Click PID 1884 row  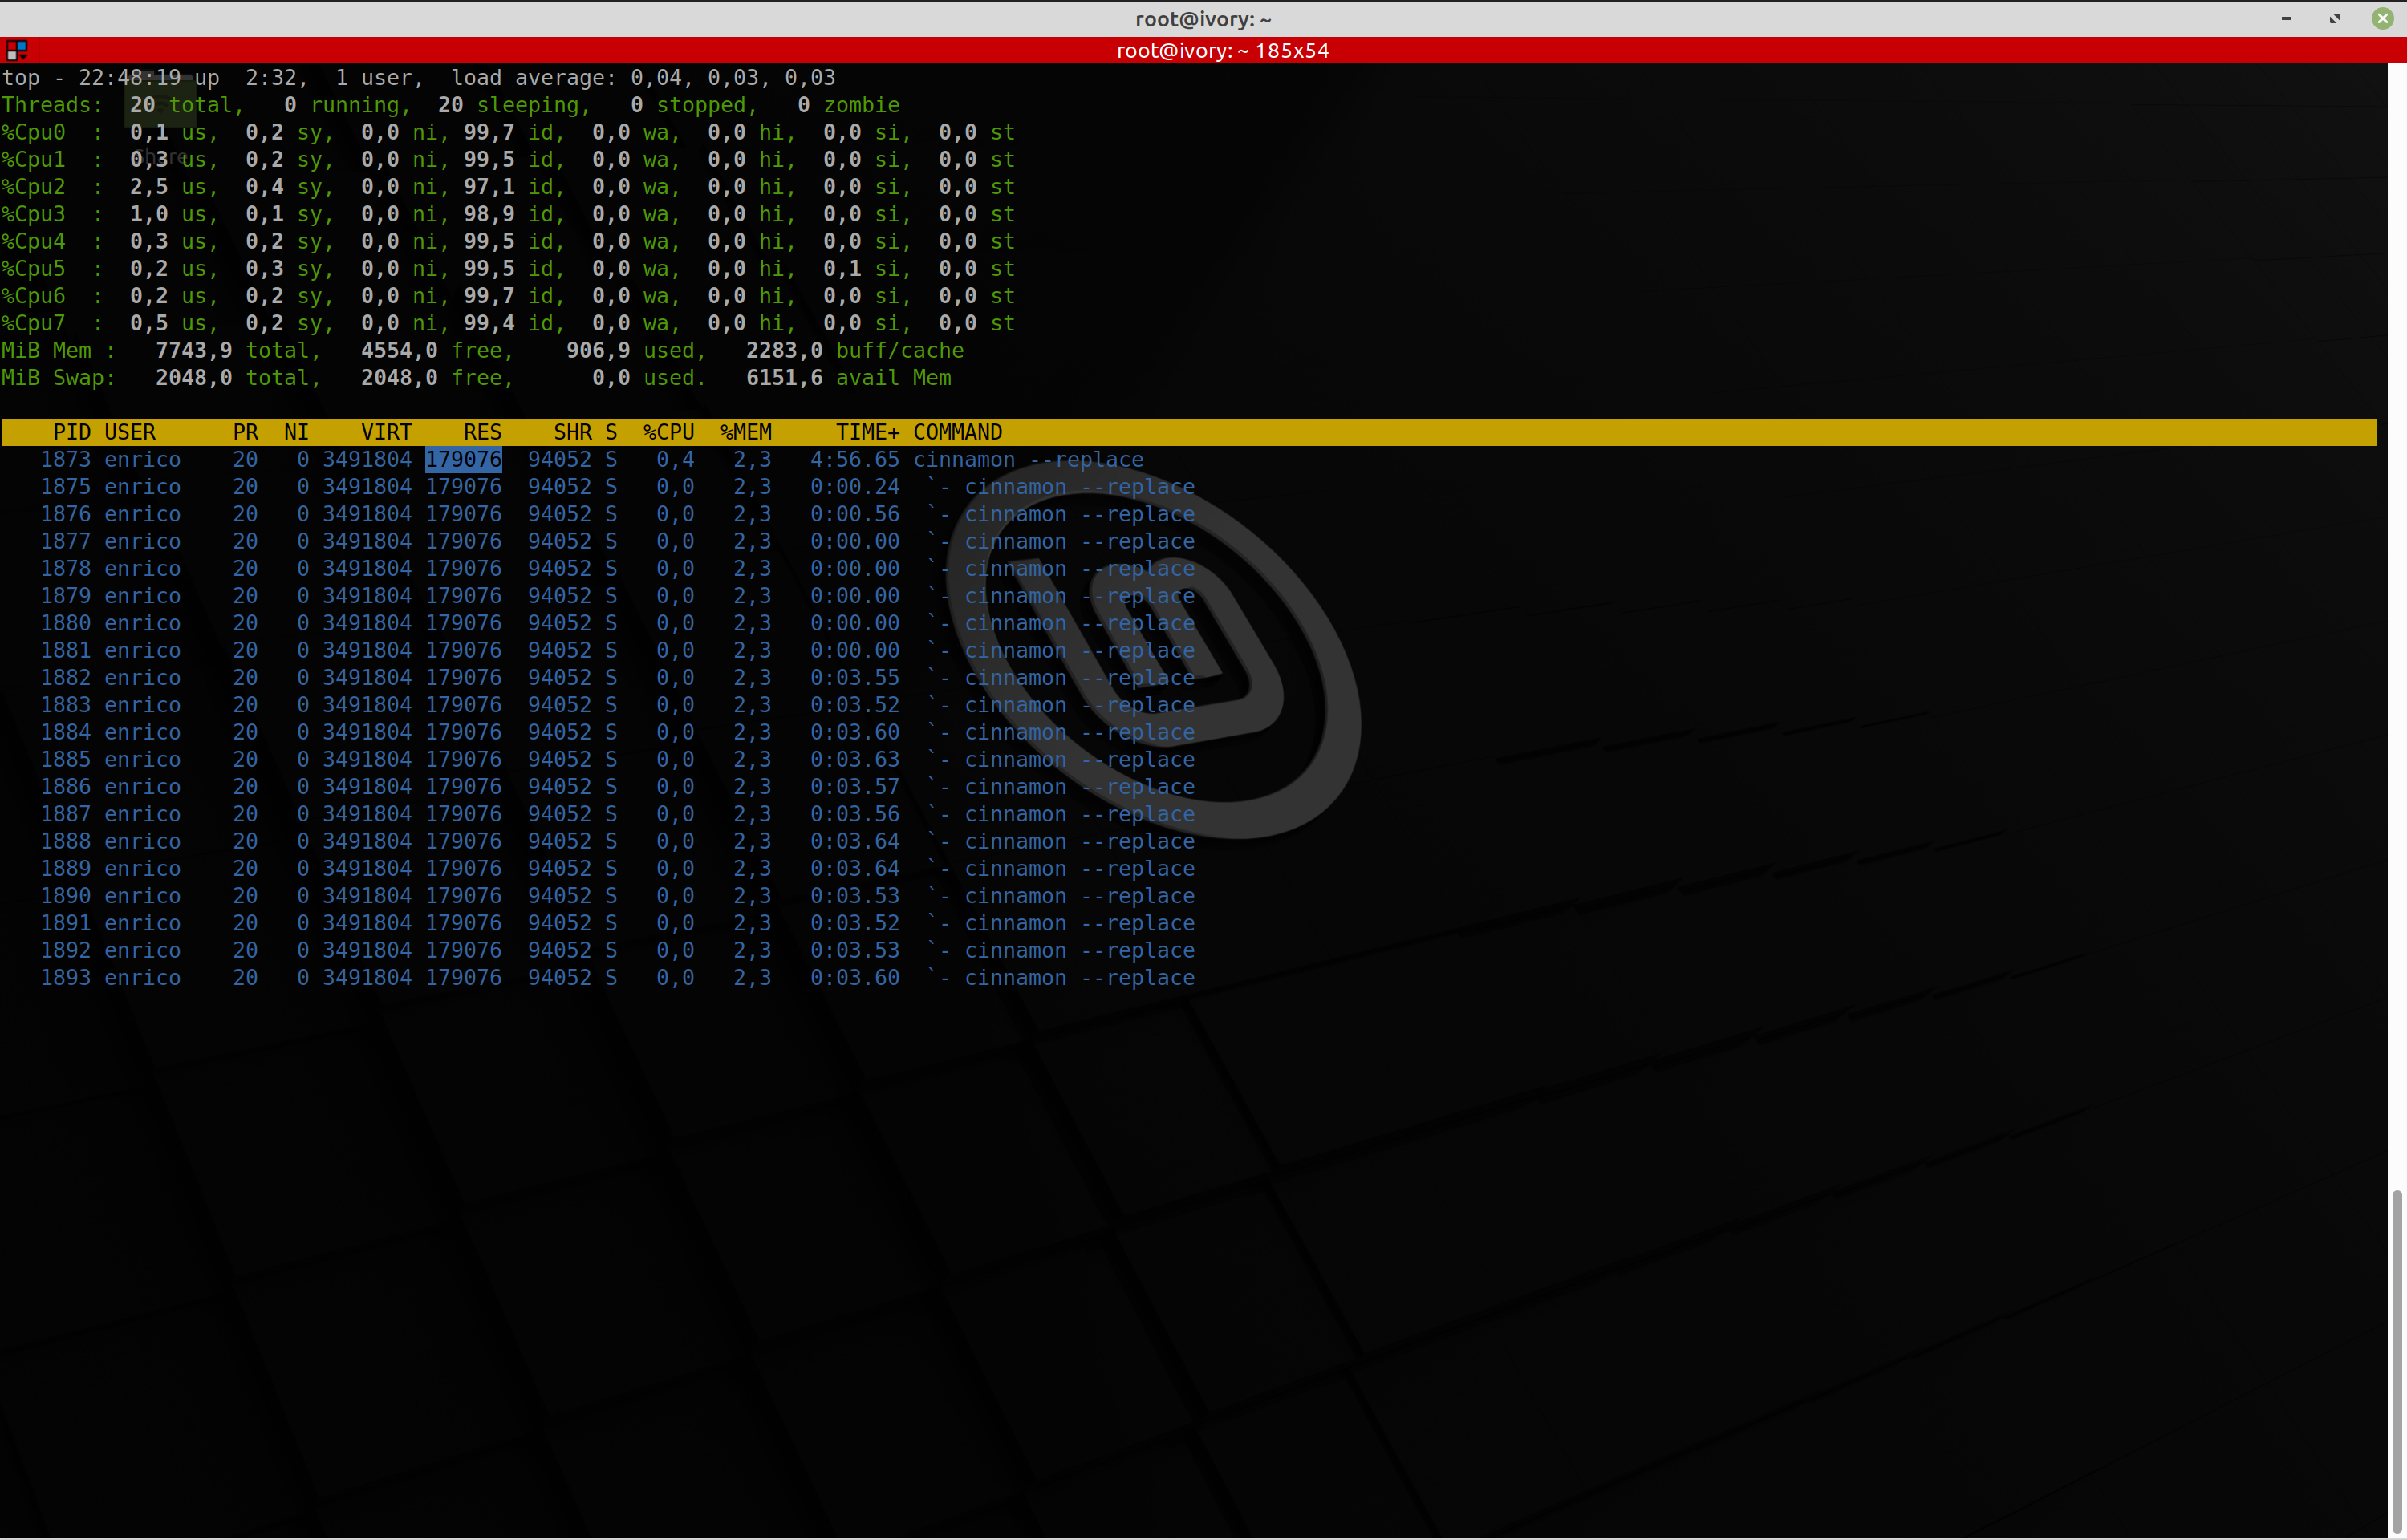[x=617, y=732]
